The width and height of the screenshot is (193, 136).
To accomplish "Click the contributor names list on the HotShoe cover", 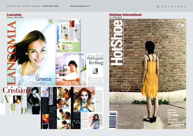I will point(176,118).
